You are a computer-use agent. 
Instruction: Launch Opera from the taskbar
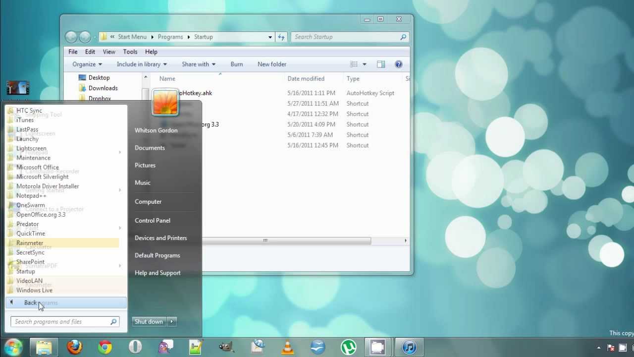tap(135, 347)
